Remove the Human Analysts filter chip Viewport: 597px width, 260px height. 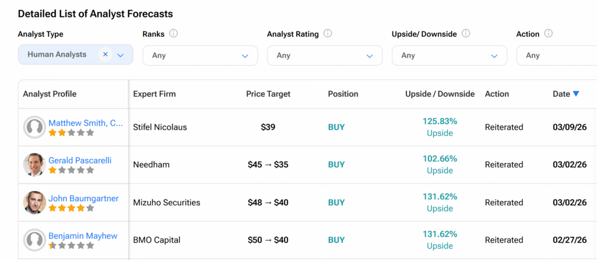point(106,55)
